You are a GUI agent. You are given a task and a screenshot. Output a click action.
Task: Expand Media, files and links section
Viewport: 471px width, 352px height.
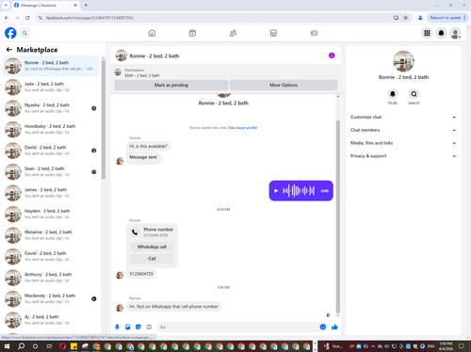pyautogui.click(x=403, y=143)
